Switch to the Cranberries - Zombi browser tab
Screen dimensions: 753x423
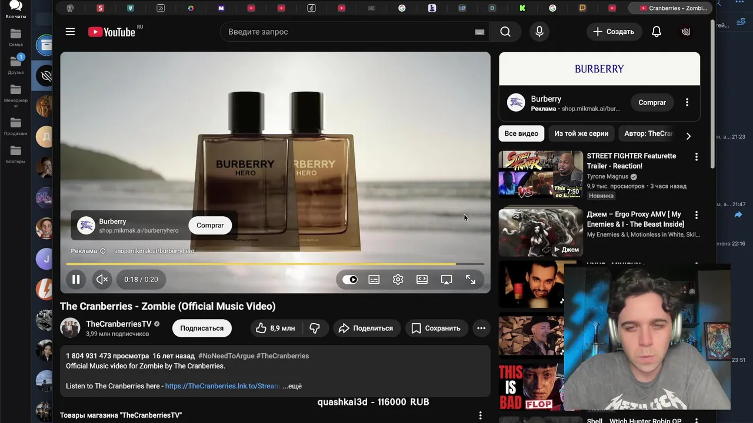click(671, 8)
